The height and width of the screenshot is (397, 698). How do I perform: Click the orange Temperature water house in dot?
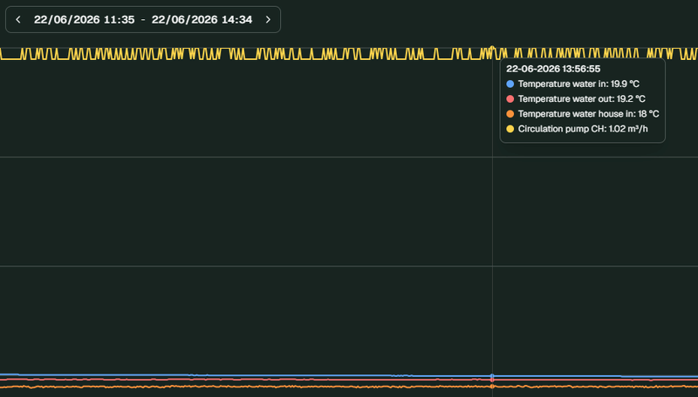click(510, 114)
